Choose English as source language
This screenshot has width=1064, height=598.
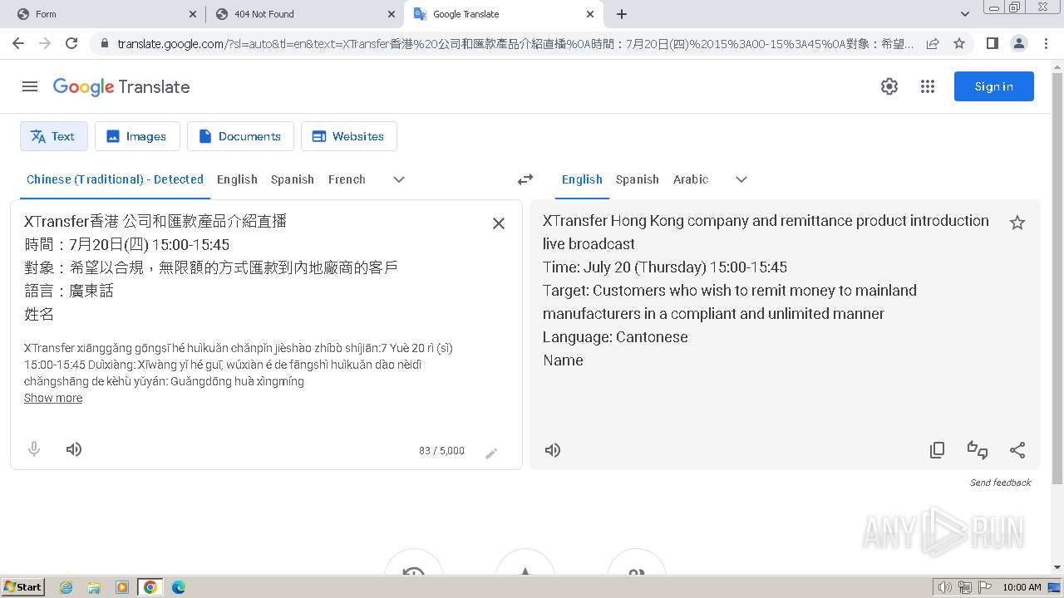[x=237, y=179]
